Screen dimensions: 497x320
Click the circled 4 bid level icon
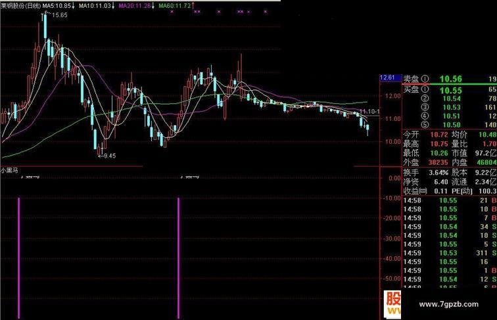(425, 116)
